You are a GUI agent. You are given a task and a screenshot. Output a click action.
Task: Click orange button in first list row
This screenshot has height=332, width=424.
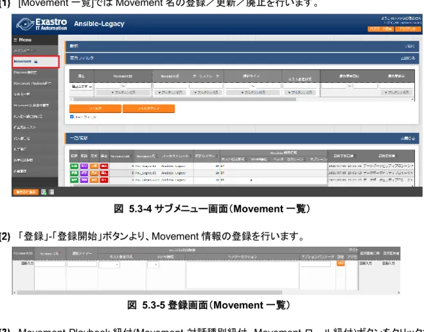(x=94, y=166)
